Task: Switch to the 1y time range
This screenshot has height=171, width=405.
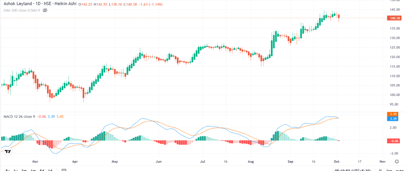Action: pos(15,170)
